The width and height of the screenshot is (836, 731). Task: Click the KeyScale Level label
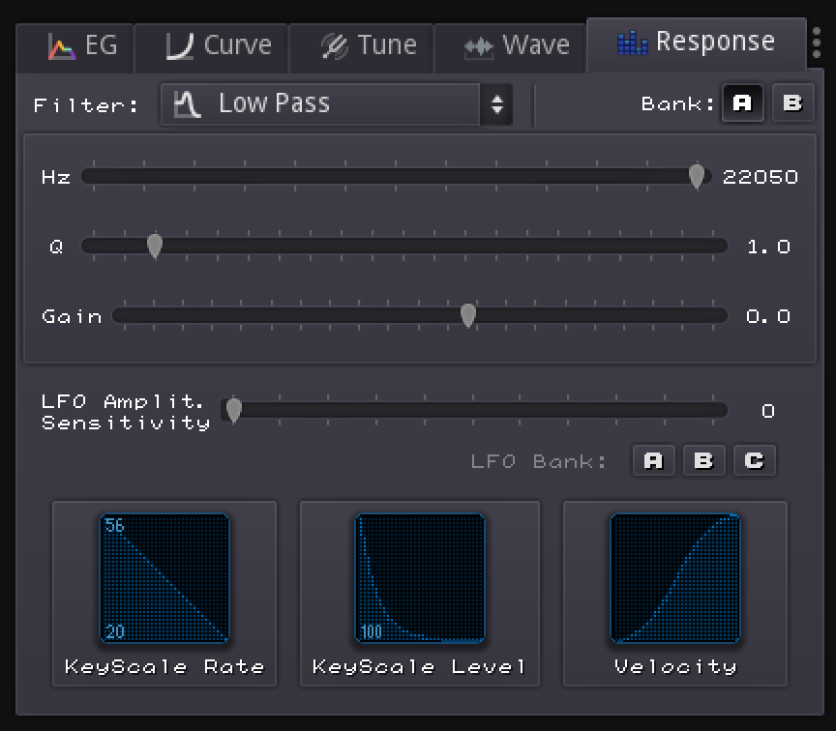coord(420,667)
